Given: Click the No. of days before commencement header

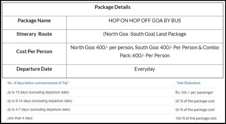Looking at the screenshot, I should pyautogui.click(x=38, y=83).
